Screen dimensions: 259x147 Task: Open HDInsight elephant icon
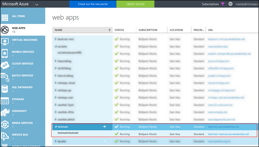[5, 112]
